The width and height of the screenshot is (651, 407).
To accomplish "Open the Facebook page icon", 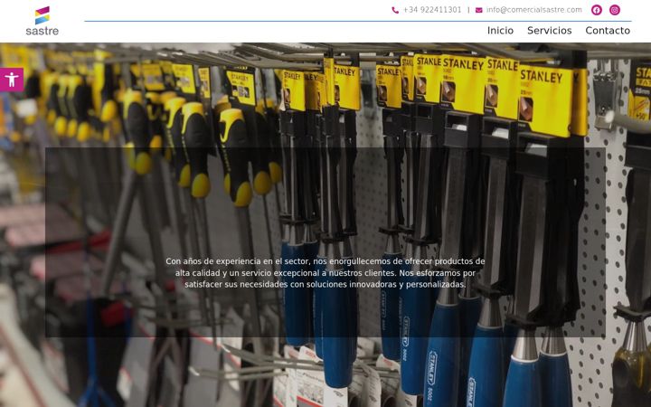I will click(597, 10).
